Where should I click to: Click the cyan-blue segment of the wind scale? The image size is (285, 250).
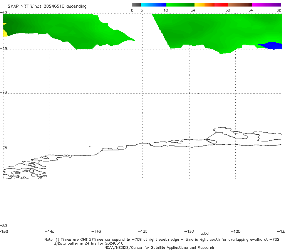tap(154, 5)
